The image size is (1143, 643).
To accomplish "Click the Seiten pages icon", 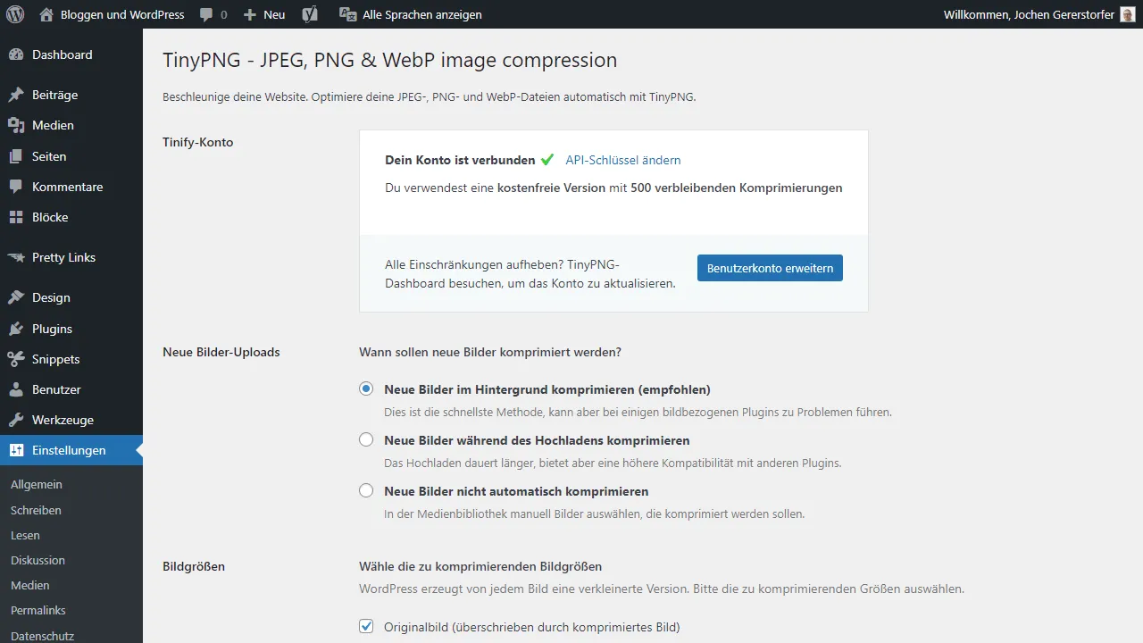I will click(16, 156).
